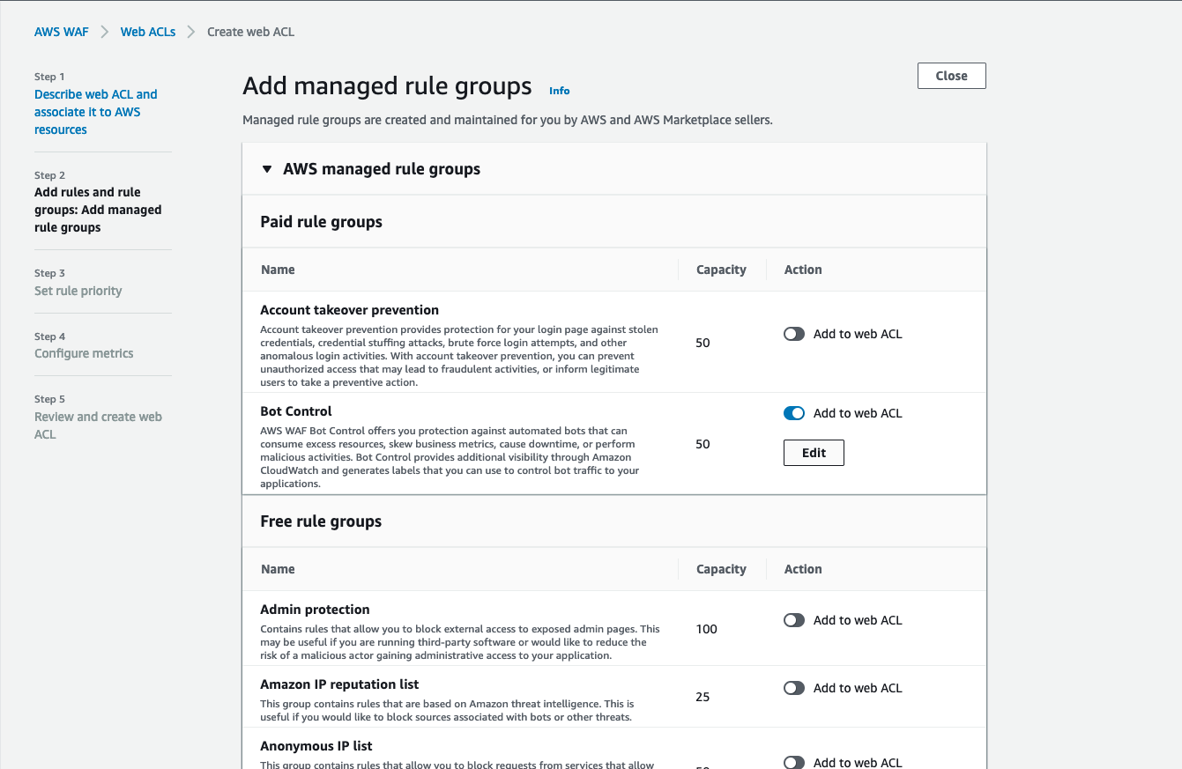Click the Account takeover prevention rule name
This screenshot has width=1182, height=769.
coord(350,310)
